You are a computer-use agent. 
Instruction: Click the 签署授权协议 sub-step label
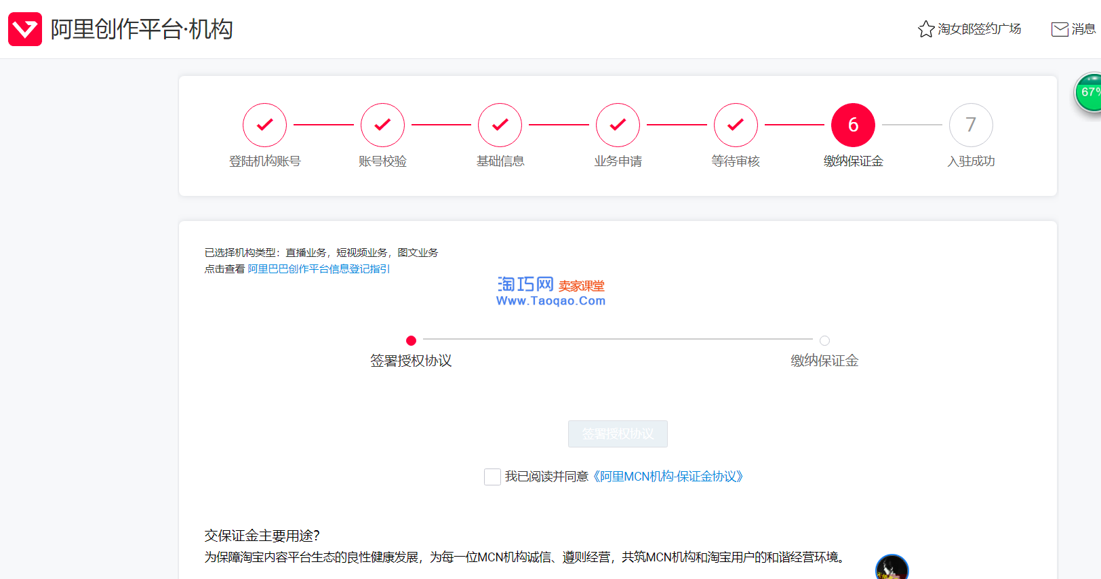pyautogui.click(x=411, y=361)
